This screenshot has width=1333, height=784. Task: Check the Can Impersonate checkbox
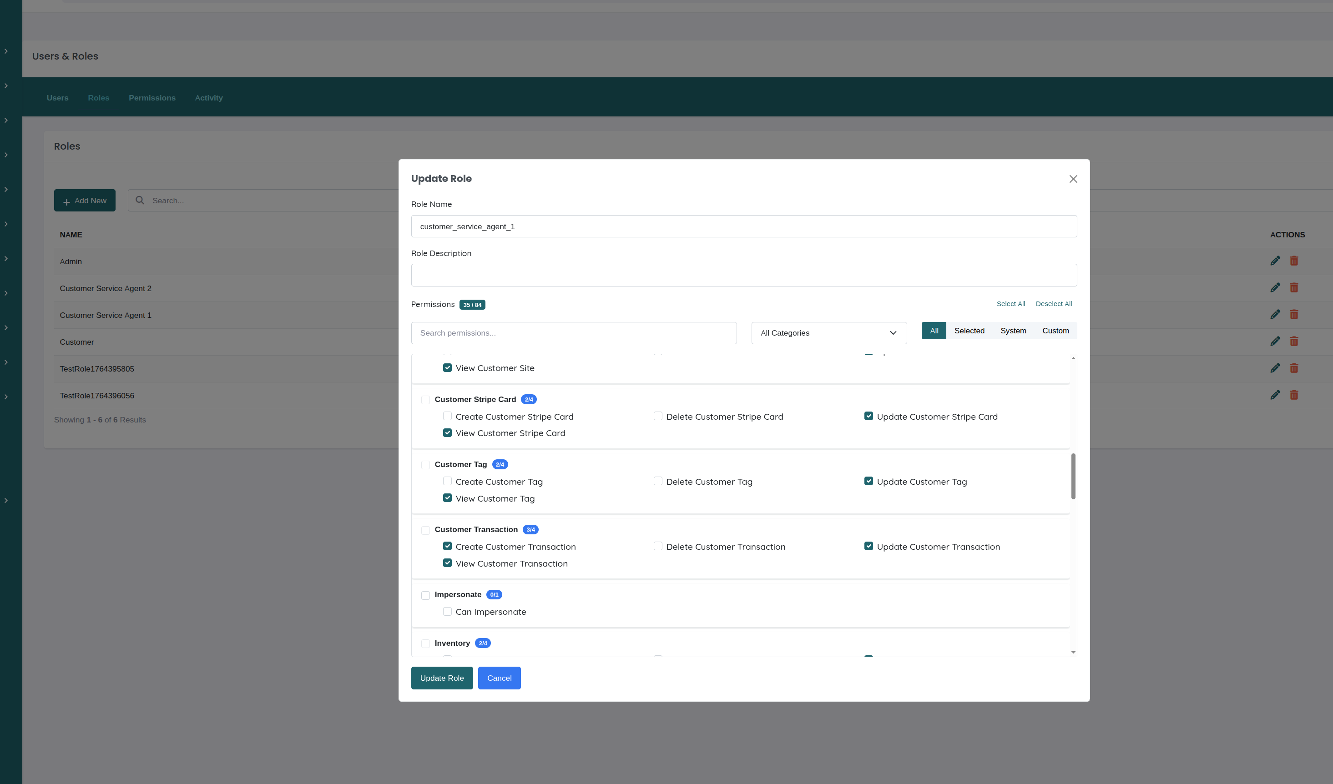point(448,611)
